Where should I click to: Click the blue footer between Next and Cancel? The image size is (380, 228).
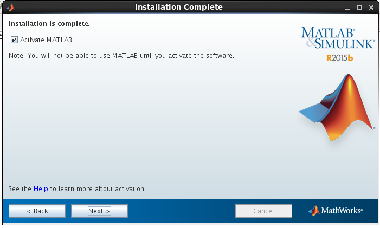(x=182, y=211)
